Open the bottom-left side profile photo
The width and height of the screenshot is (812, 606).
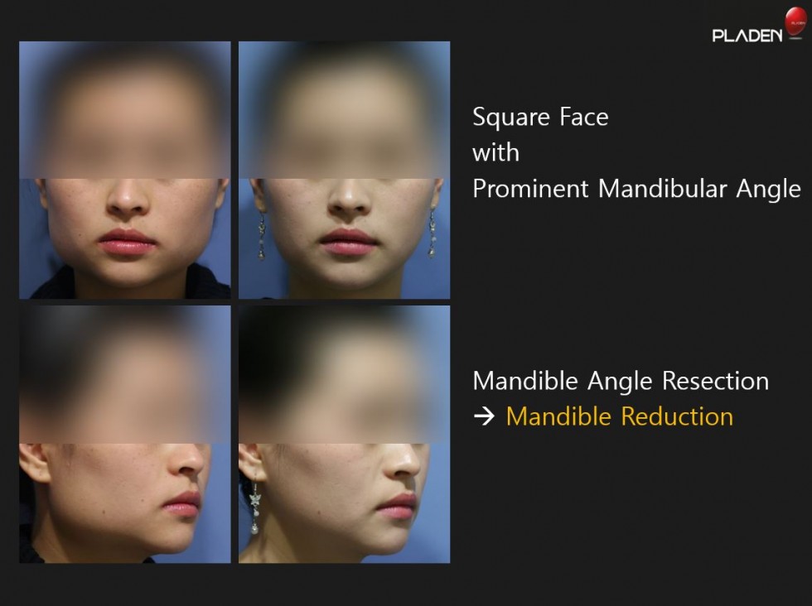125,434
